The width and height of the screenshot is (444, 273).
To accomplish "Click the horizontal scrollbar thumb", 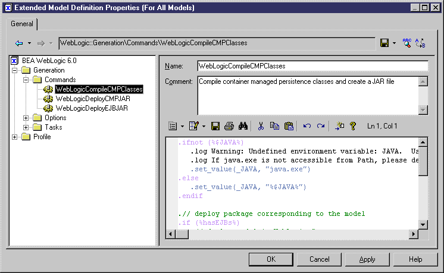I will pyautogui.click(x=182, y=234).
